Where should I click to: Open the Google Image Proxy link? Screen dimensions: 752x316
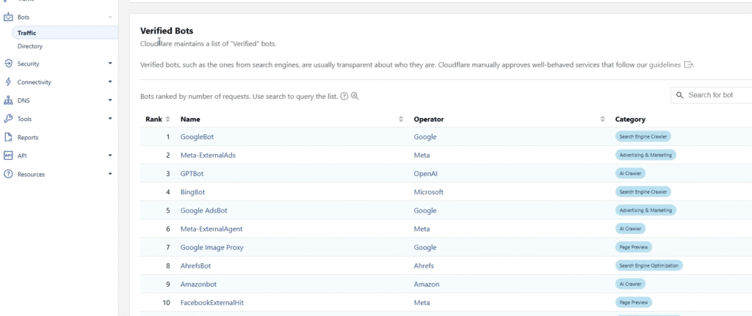click(x=212, y=248)
